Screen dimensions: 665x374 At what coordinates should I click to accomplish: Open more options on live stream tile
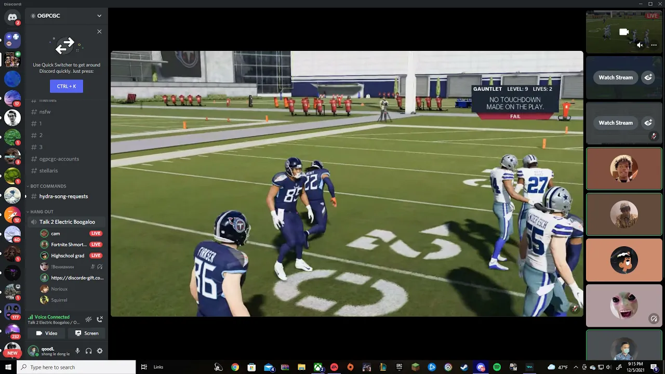pos(654,45)
